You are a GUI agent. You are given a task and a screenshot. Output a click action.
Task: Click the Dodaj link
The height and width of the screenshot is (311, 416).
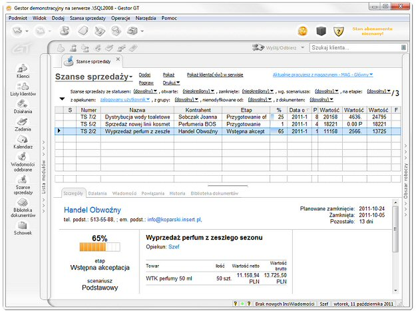coord(144,75)
